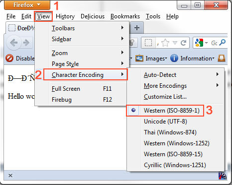This screenshot has height=185, width=232.
Task: Reload the page with the refresh icon
Action: [x=184, y=43]
